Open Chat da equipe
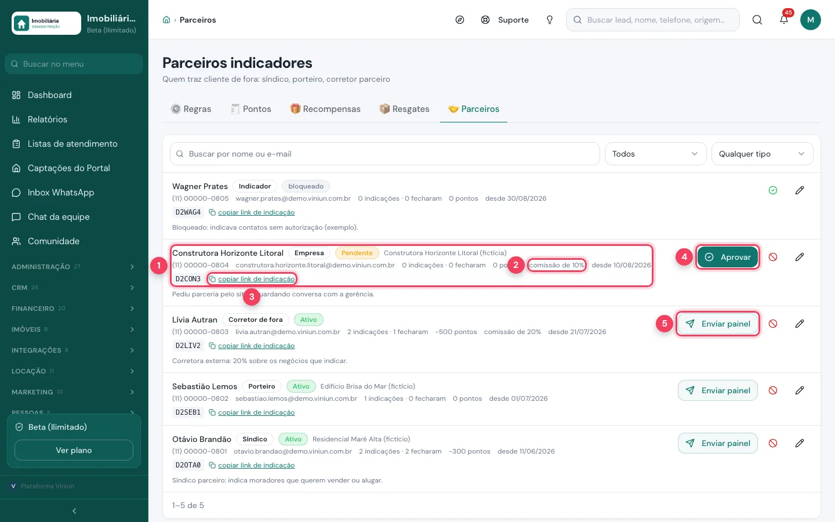This screenshot has height=522, width=835. (74, 217)
